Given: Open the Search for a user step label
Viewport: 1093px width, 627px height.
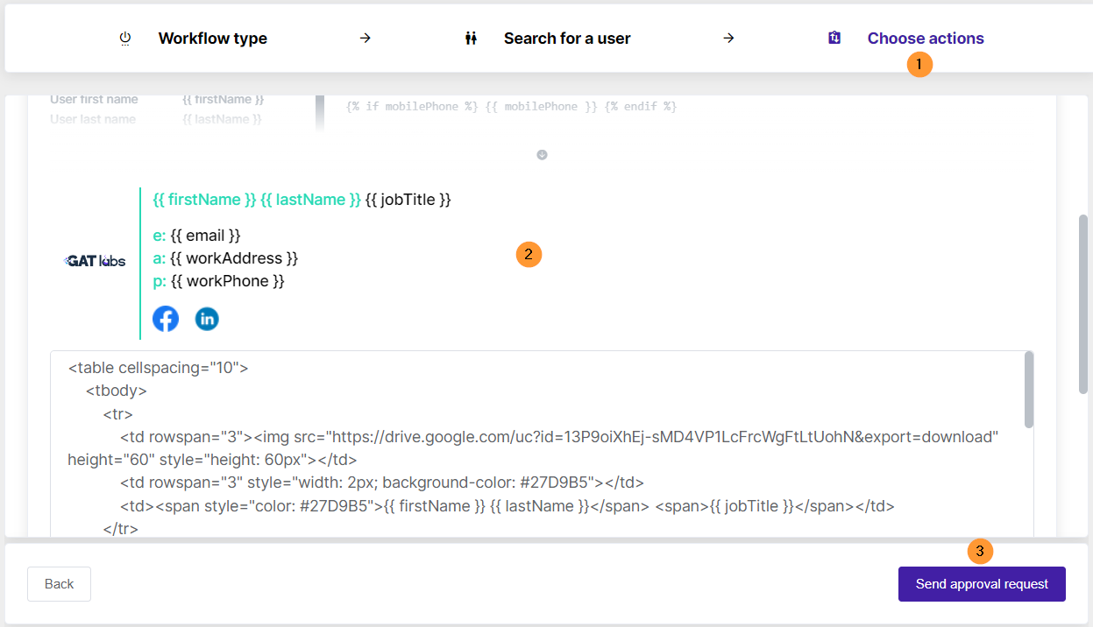Looking at the screenshot, I should coord(567,39).
